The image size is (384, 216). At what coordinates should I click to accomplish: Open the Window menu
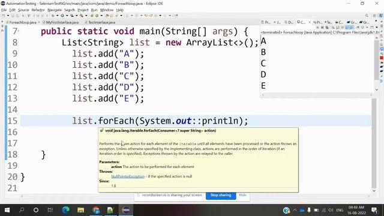point(107,10)
